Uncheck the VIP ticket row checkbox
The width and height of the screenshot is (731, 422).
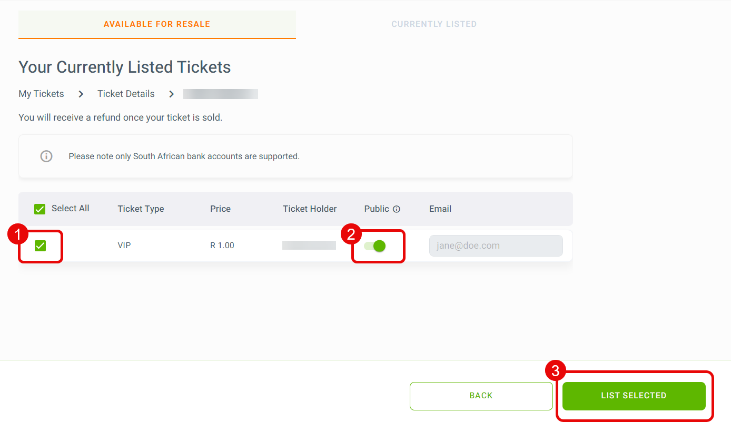click(x=40, y=246)
